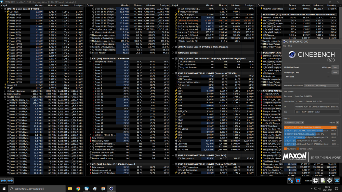Open the remote monitoring network computers icon
Screen dimensions: 342x192
290,180
